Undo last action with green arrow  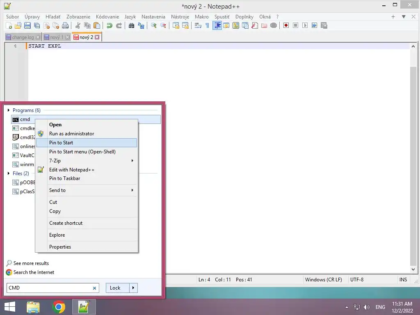[109, 25]
